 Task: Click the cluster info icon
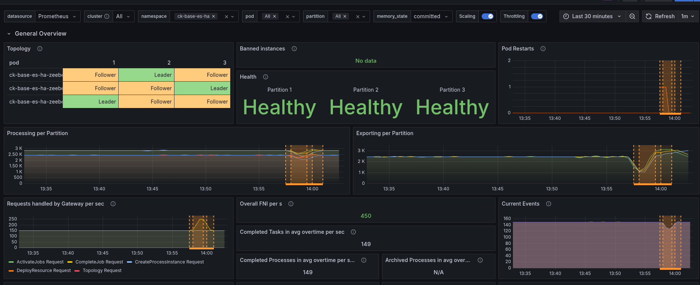click(107, 16)
